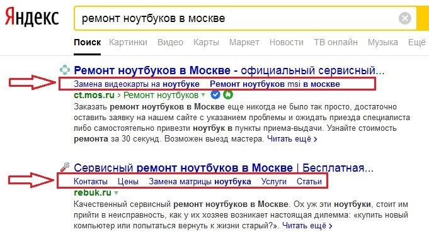Screen dimensions: 429x239
Task: Open the ТВ онлайн tab
Action: pos(336,42)
